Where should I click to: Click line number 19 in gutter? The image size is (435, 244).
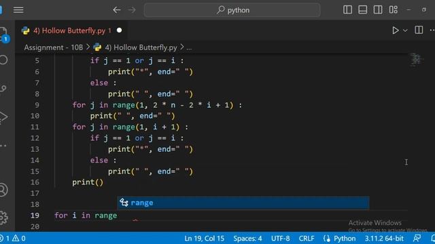click(35, 216)
